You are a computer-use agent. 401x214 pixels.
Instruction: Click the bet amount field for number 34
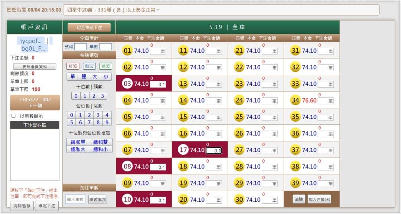tap(326, 101)
